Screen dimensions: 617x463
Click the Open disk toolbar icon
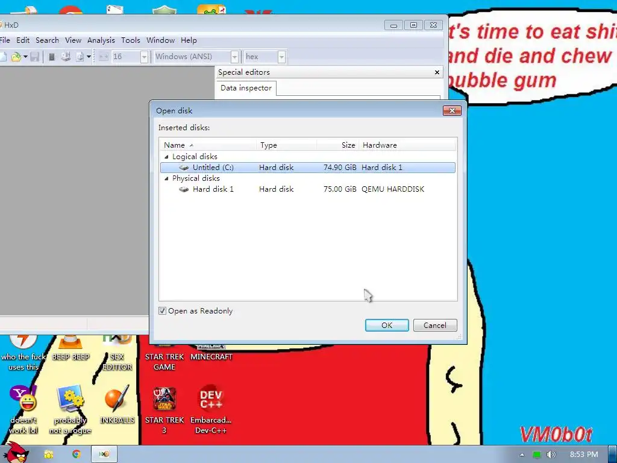pos(66,57)
